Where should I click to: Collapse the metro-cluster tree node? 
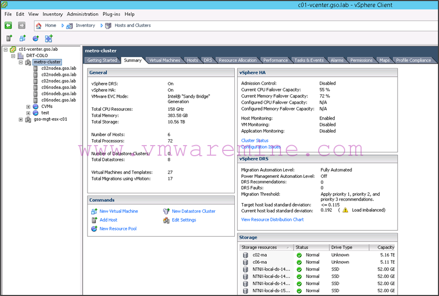pos(21,62)
